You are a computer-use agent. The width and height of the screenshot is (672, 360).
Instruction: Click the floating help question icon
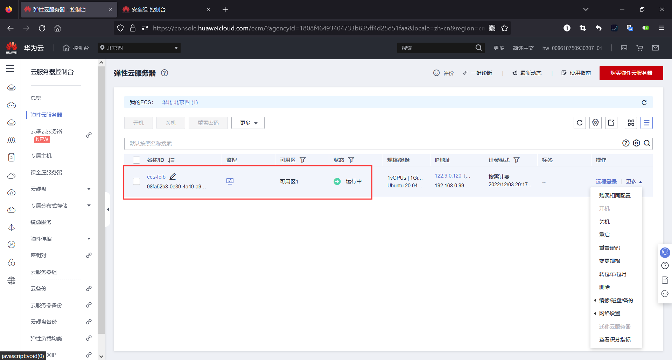pyautogui.click(x=665, y=266)
